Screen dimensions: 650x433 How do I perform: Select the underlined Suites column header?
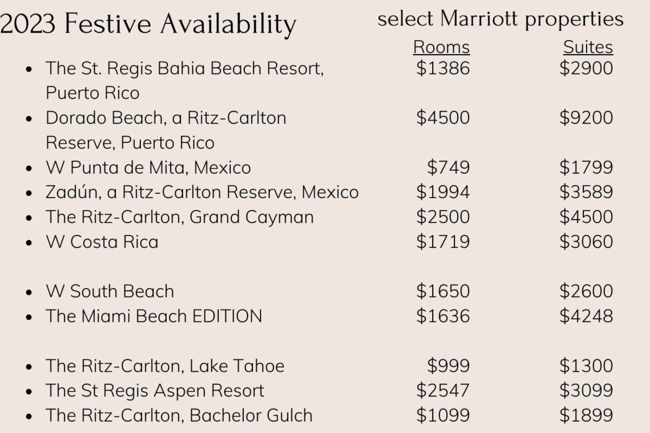(x=588, y=48)
